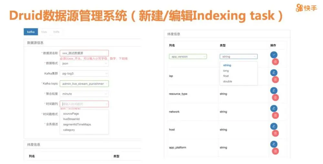
Task: Click the 操作 column header
Action: pyautogui.click(x=273, y=45)
